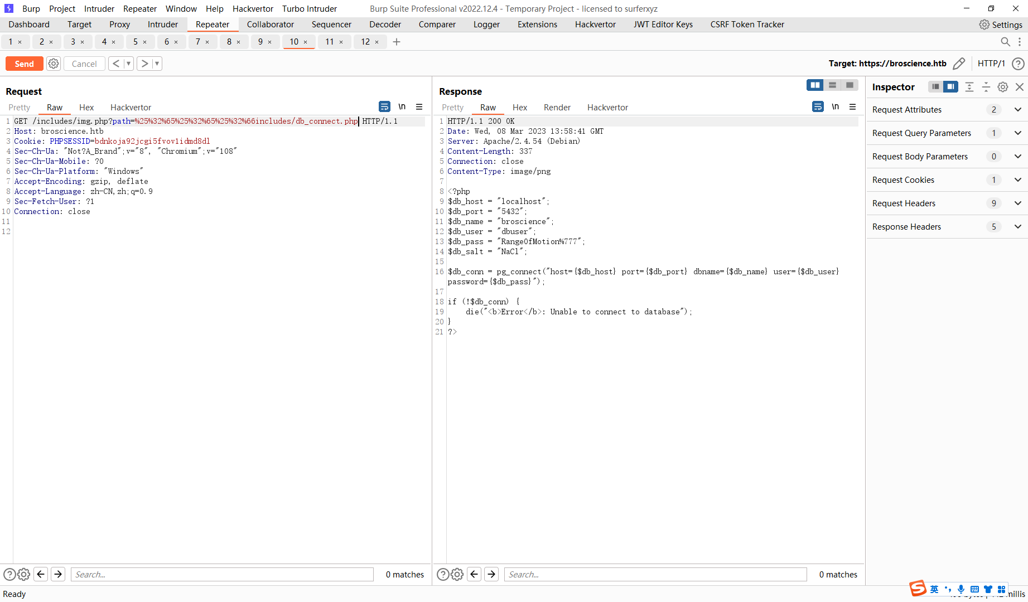Open the Response search settings gear
1028x602 pixels.
tap(457, 574)
